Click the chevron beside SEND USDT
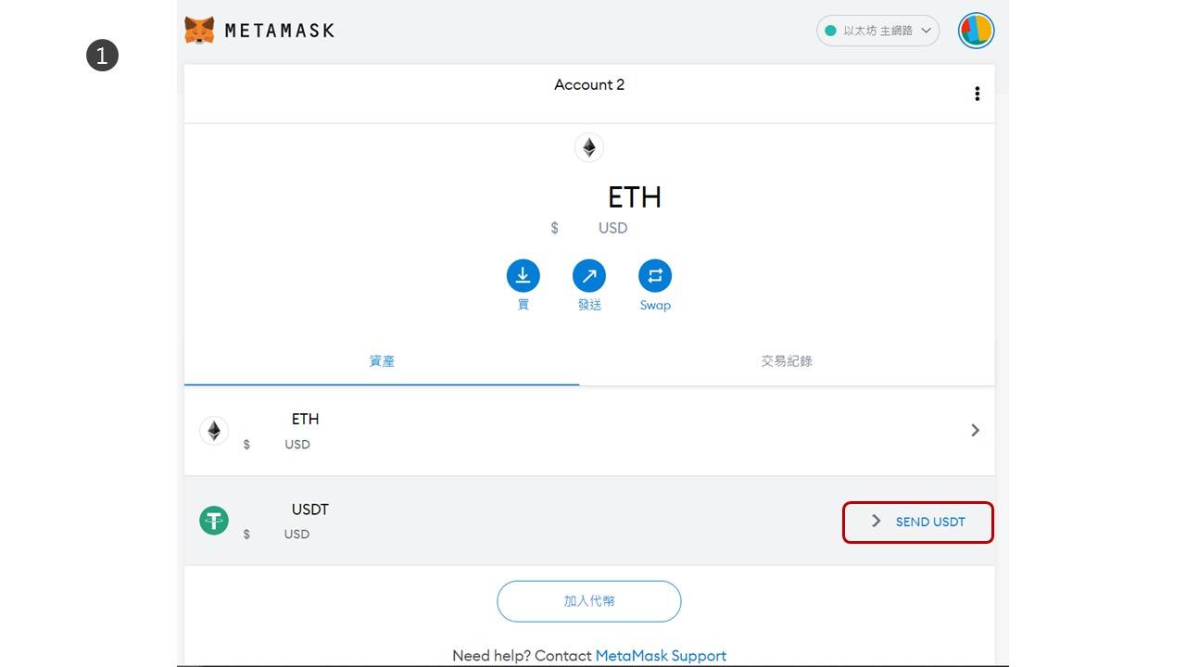This screenshot has height=667, width=1186. [x=877, y=522]
